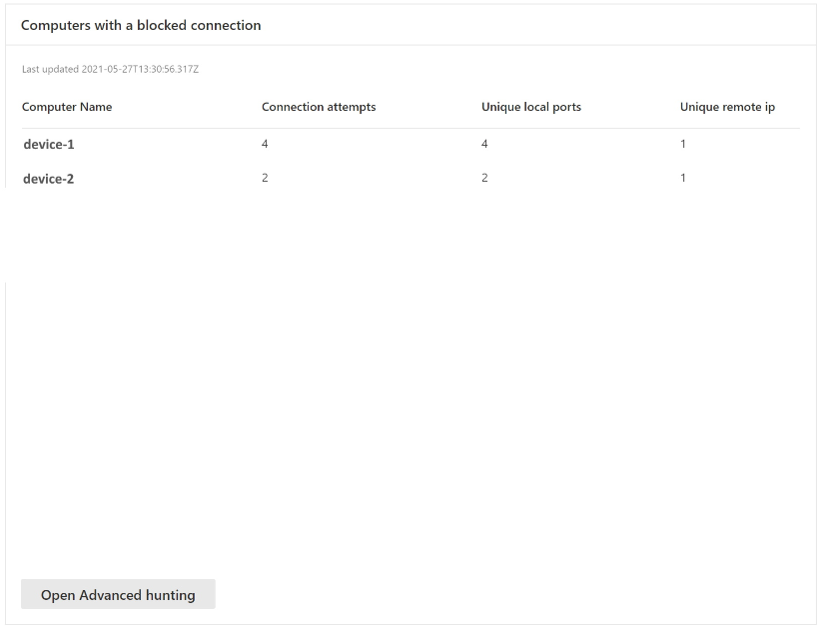The image size is (823, 630).
Task: Open the device-2 computer entry
Action: pyautogui.click(x=49, y=180)
